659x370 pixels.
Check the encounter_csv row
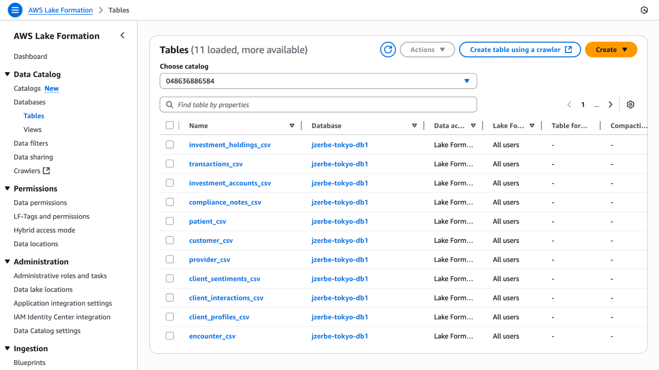(170, 336)
